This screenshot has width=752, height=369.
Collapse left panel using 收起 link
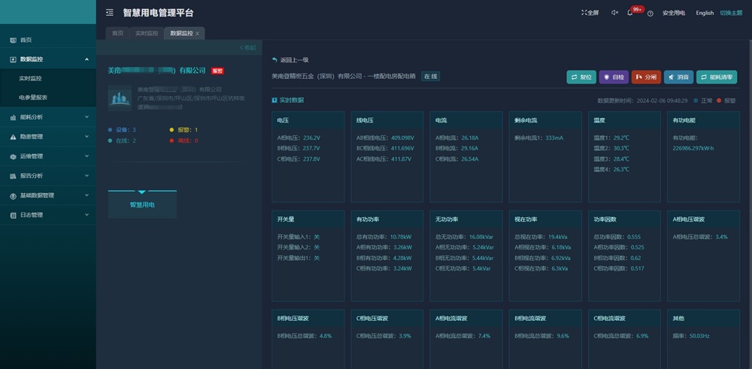[x=247, y=47]
